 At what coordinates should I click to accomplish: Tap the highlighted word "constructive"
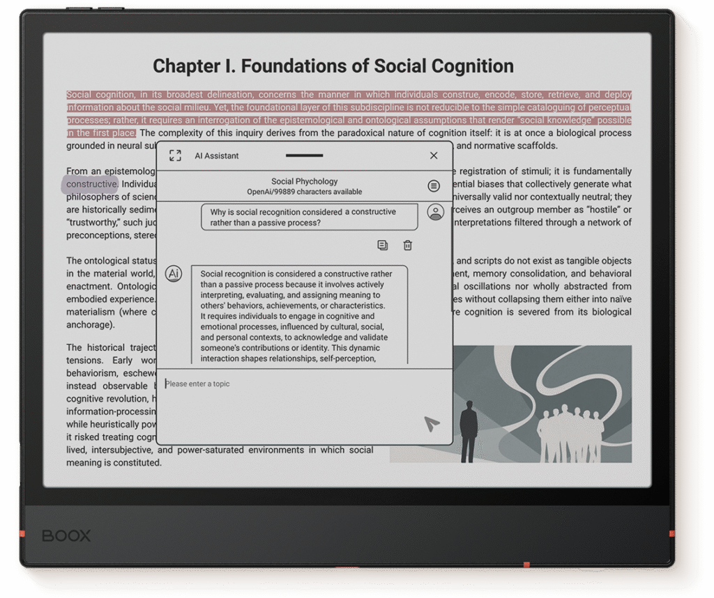91,184
